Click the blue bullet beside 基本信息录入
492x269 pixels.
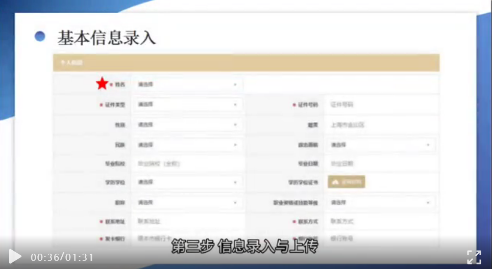click(40, 37)
